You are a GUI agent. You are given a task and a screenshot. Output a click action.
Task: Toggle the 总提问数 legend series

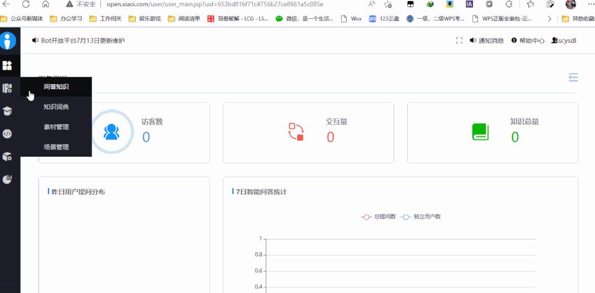point(378,217)
